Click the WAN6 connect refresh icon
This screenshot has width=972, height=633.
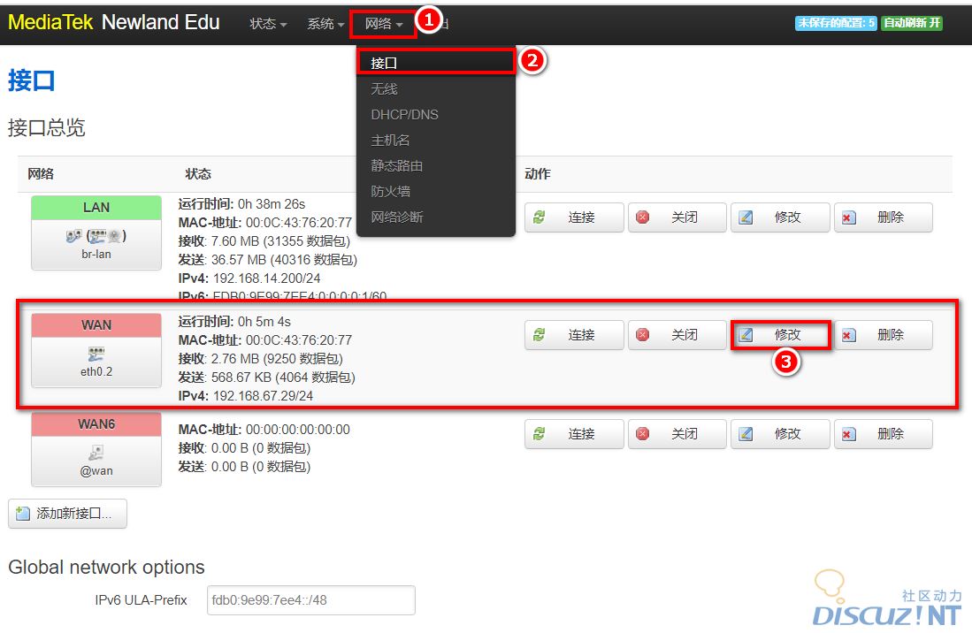tap(539, 434)
